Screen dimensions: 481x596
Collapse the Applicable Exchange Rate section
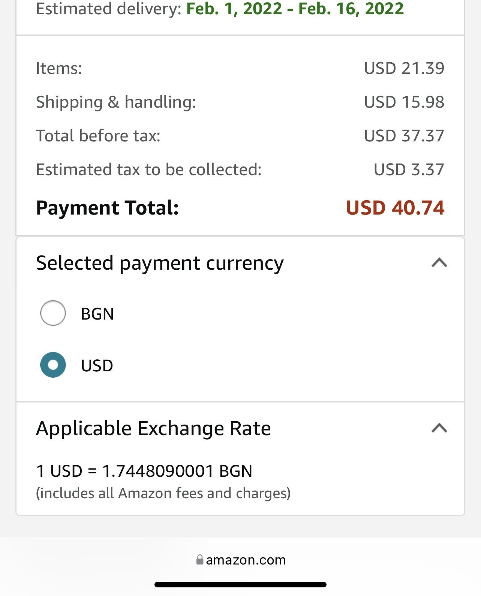[x=439, y=428]
